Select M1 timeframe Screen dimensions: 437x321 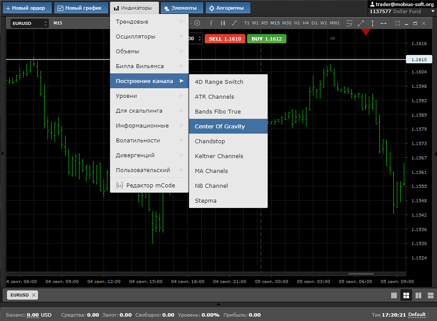pyautogui.click(x=255, y=23)
